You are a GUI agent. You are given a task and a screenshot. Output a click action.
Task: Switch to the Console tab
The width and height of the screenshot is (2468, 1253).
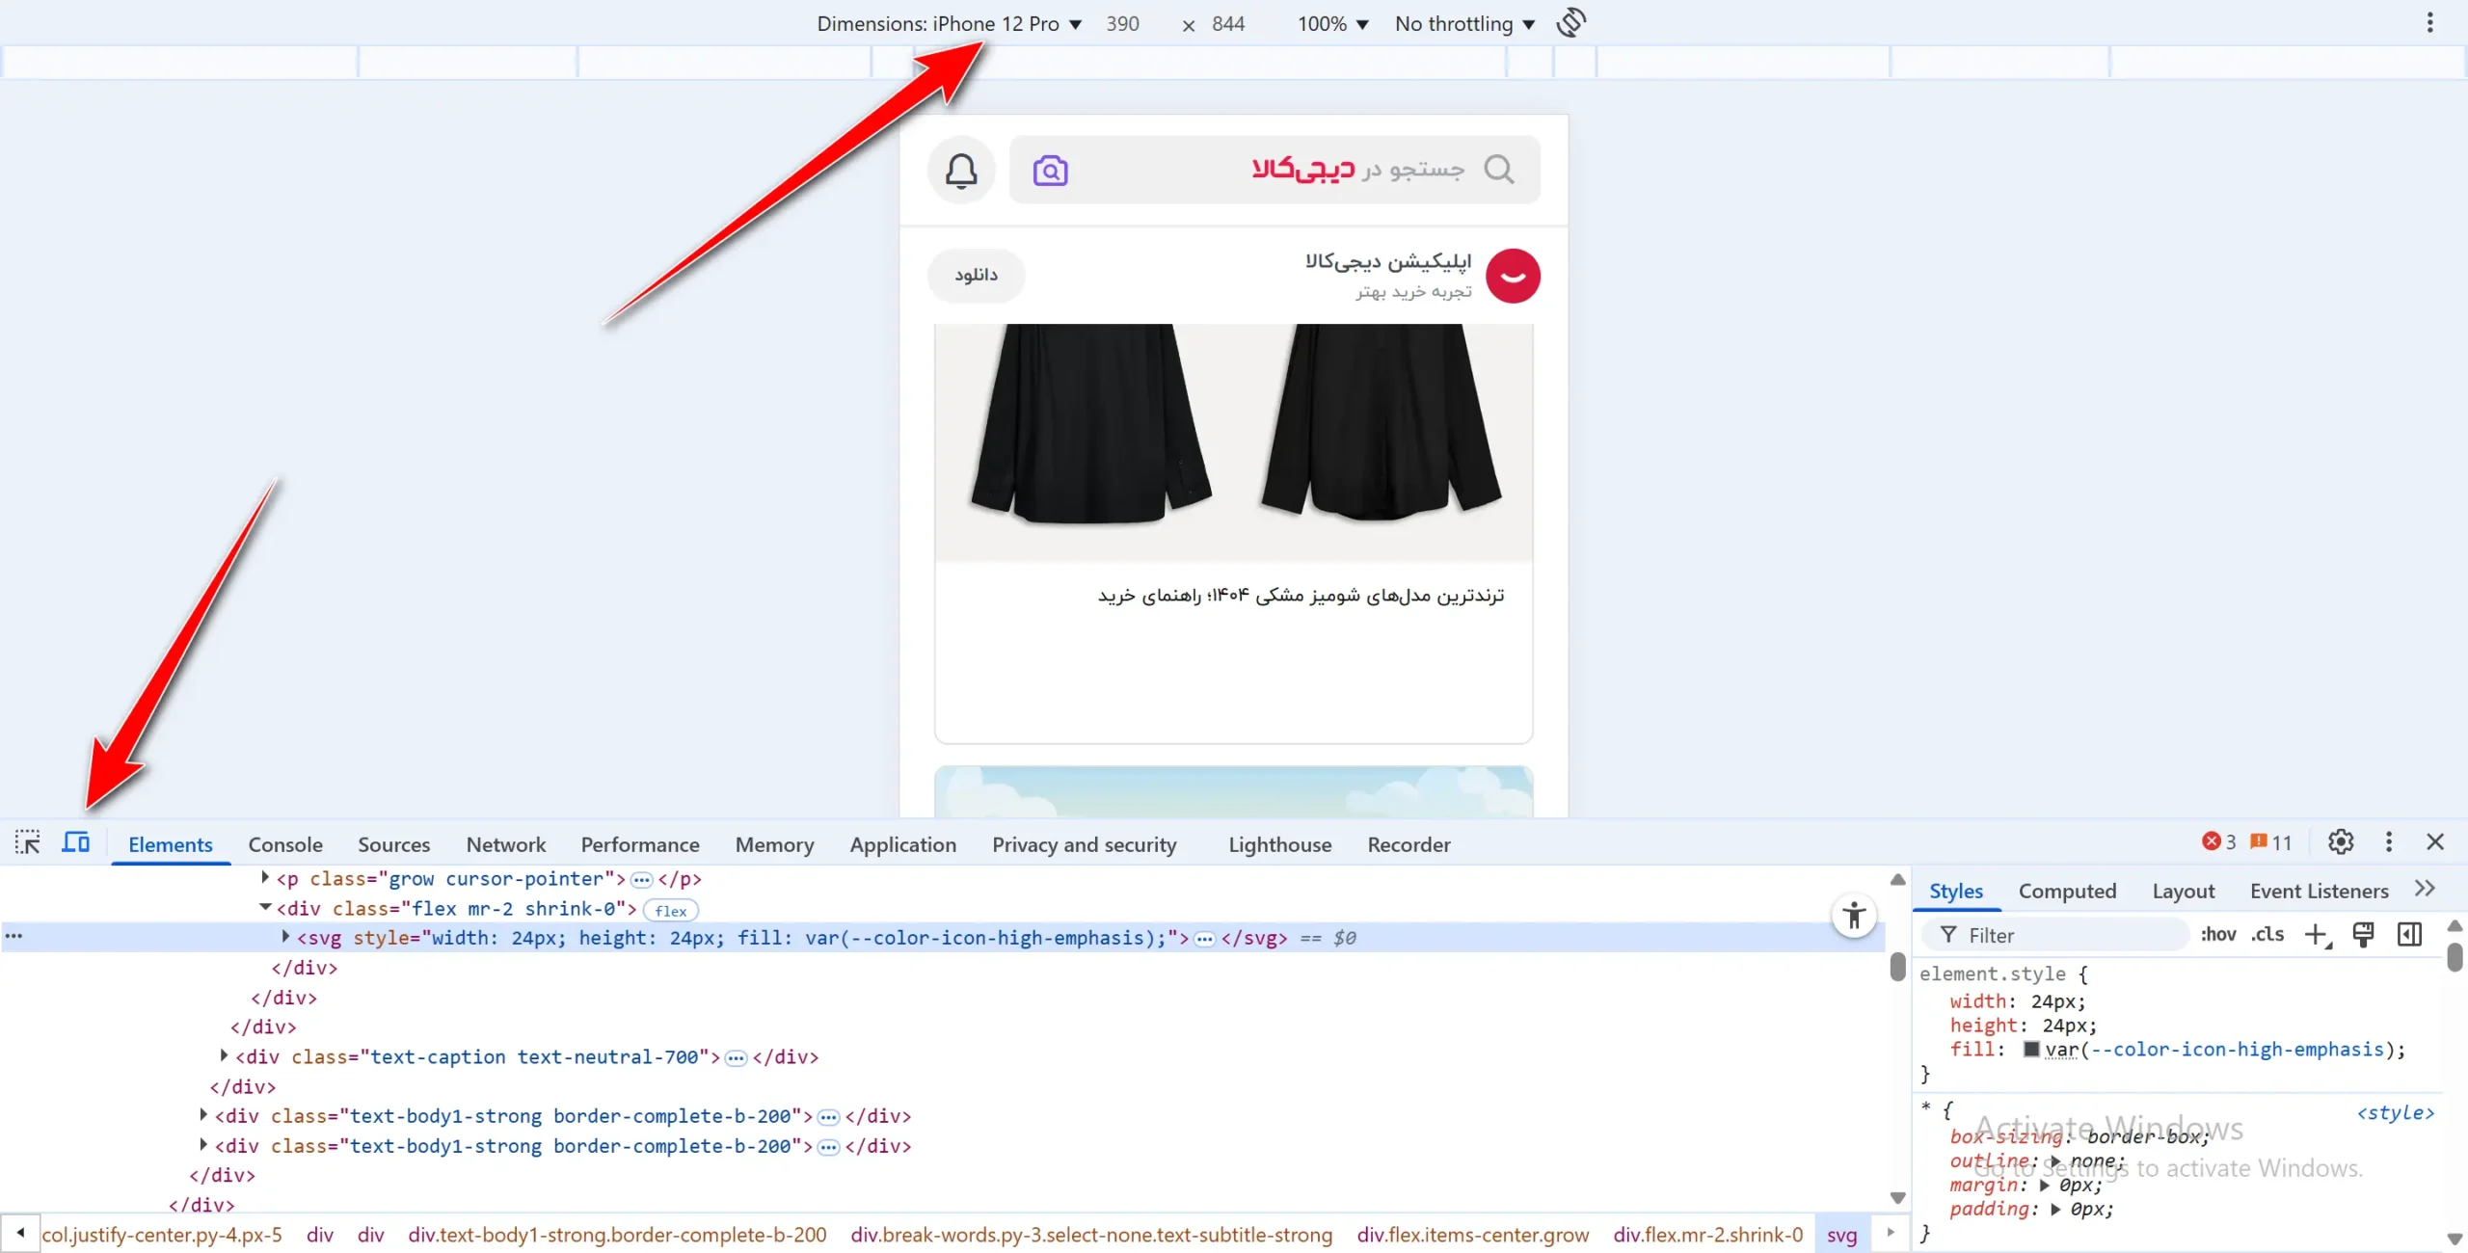coord(284,844)
